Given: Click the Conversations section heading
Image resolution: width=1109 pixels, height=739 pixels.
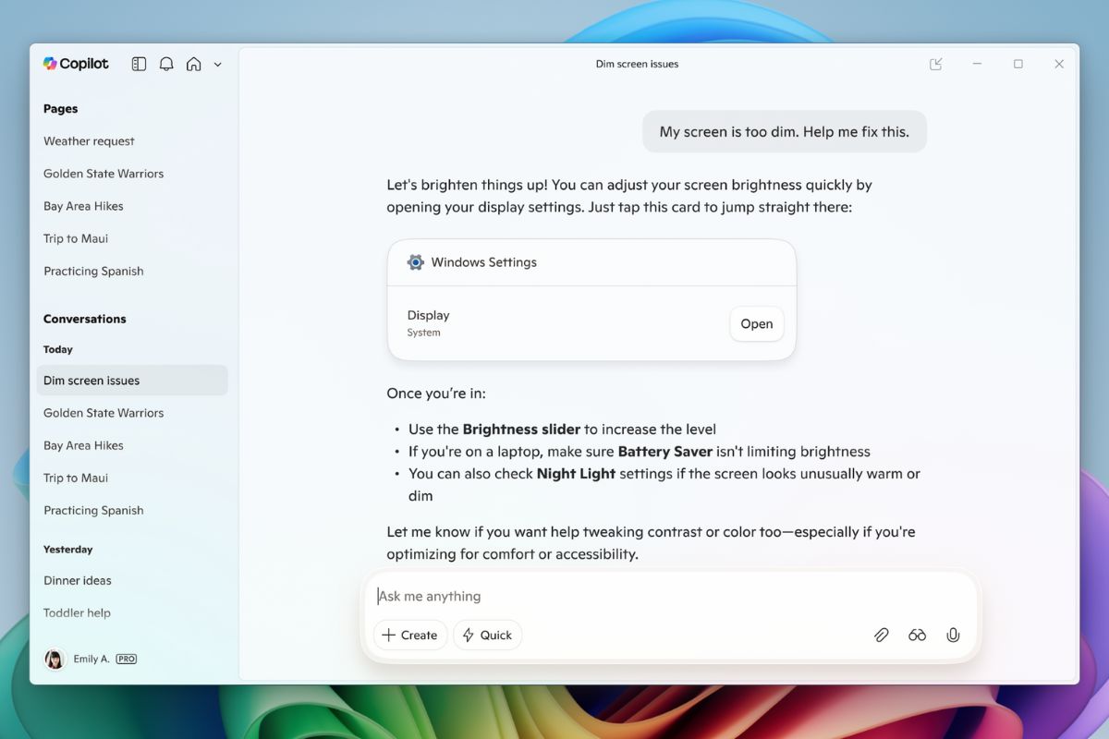Looking at the screenshot, I should [x=85, y=319].
